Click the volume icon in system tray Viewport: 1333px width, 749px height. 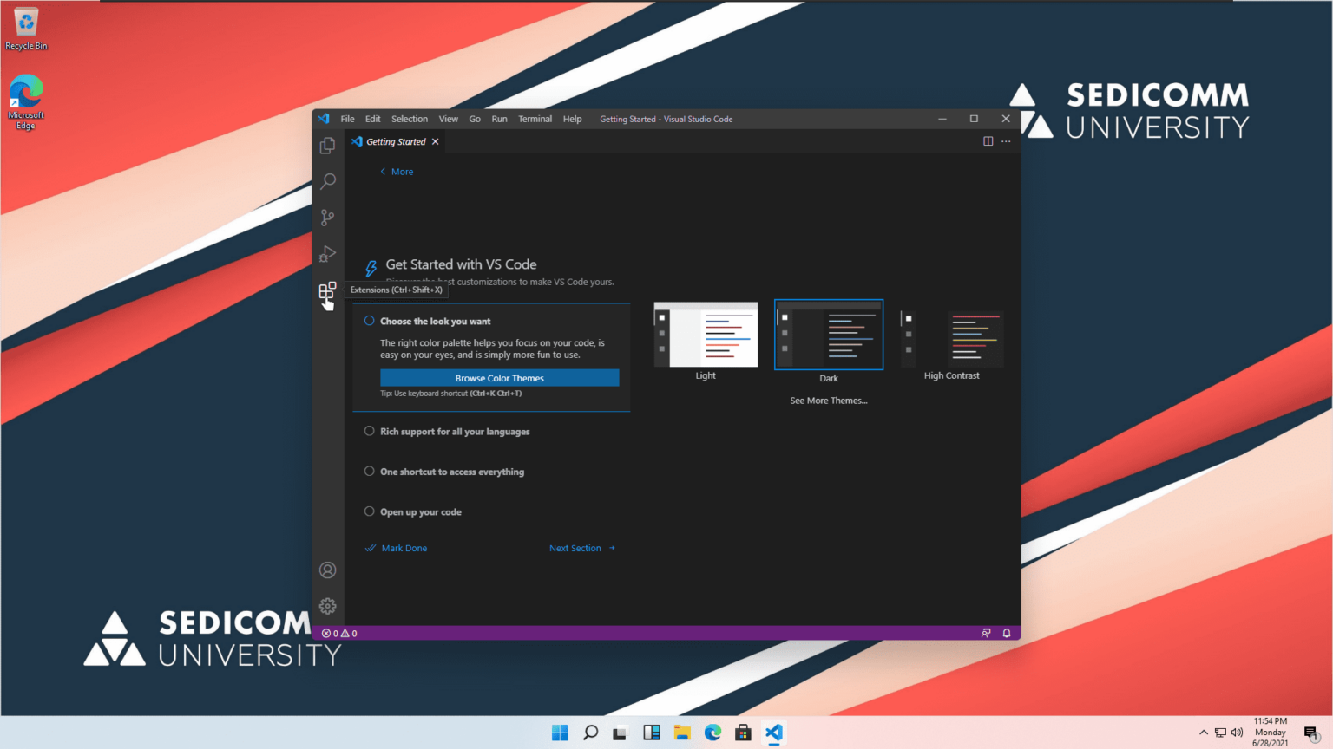[1238, 733]
